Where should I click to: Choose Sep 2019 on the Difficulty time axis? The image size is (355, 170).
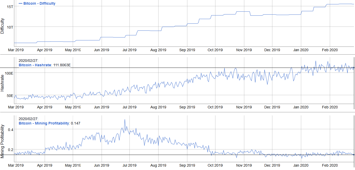click(187, 50)
